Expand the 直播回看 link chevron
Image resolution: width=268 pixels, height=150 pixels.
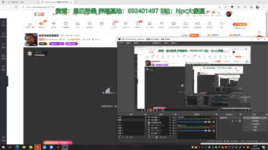click(241, 35)
